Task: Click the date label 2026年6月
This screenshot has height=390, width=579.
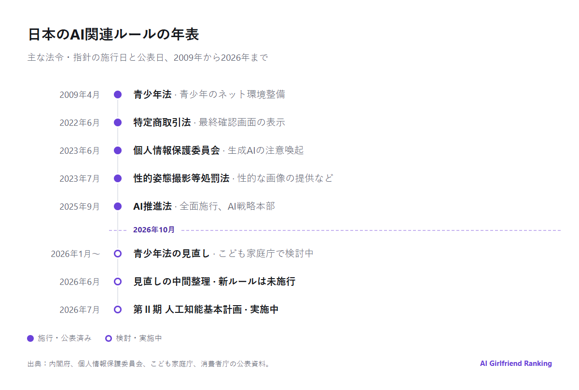Action: tap(80, 282)
